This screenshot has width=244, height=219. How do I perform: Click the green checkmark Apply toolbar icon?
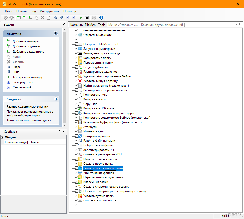click(6, 18)
